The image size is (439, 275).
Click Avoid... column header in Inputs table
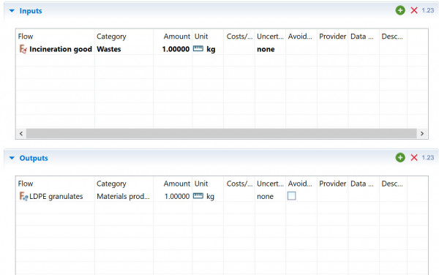tap(300, 37)
